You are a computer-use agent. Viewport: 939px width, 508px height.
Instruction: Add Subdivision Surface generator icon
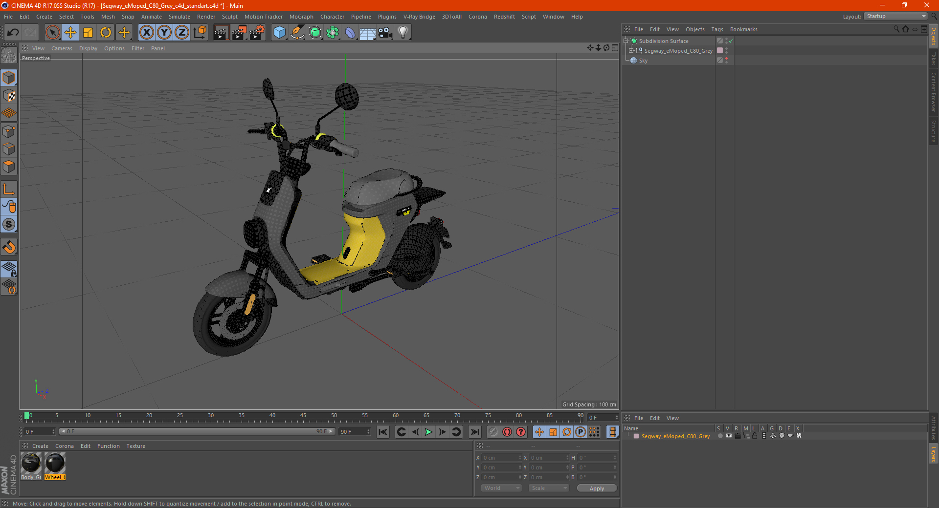click(315, 33)
